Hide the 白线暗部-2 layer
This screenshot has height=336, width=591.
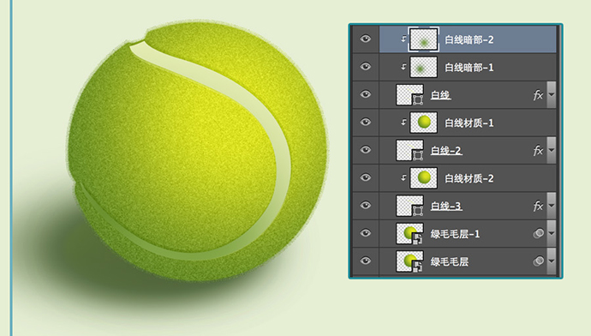pos(365,39)
